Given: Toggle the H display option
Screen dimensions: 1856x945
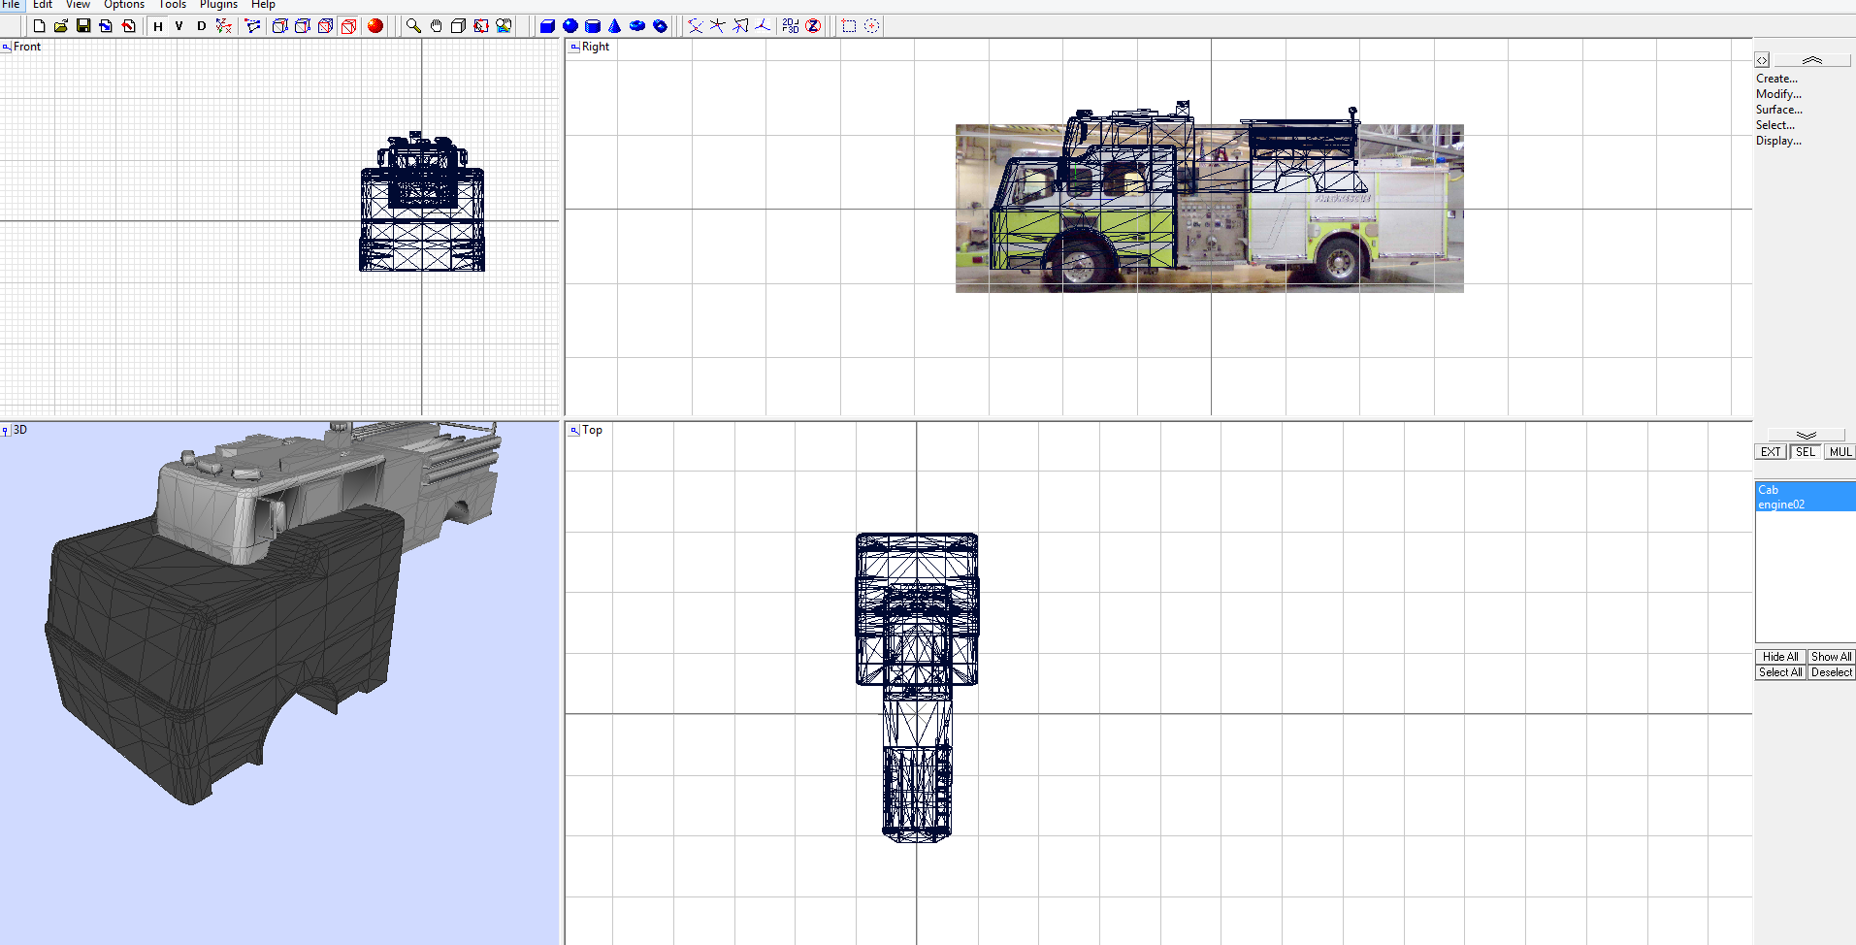Looking at the screenshot, I should (157, 26).
